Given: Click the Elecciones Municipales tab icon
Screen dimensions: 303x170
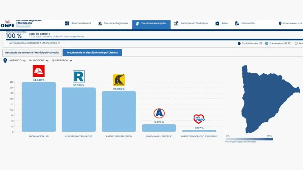Looking at the screenshot, I should [137, 23].
